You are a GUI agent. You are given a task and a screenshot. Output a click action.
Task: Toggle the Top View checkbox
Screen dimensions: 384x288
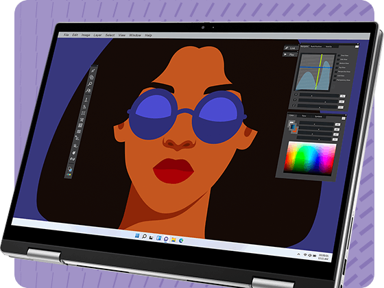coord(337,68)
